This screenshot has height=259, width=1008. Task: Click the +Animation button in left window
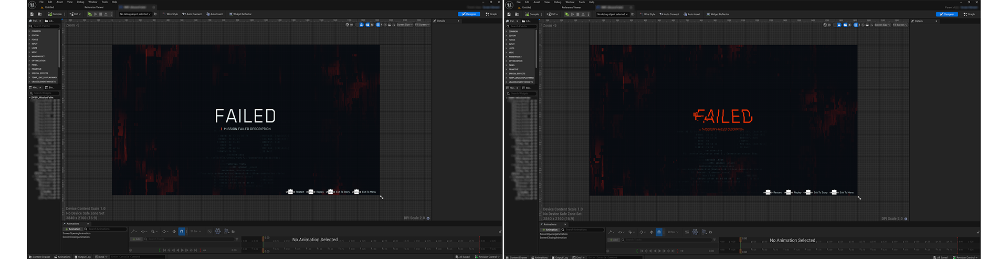pos(73,229)
